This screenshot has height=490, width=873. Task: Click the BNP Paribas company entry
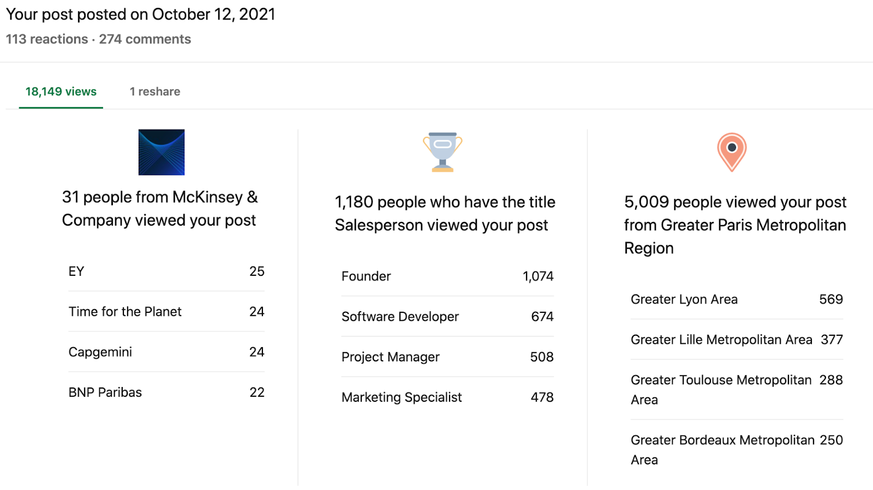coord(166,392)
